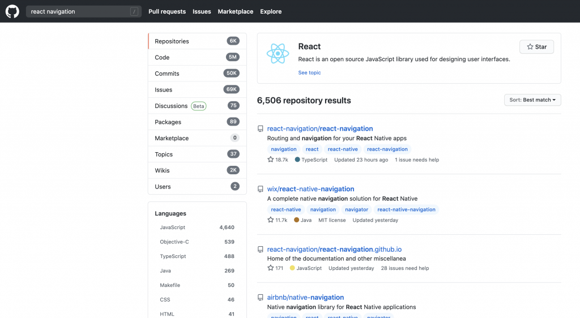Click '6,506 repository results' heading
This screenshot has width=580, height=318.
(x=304, y=101)
